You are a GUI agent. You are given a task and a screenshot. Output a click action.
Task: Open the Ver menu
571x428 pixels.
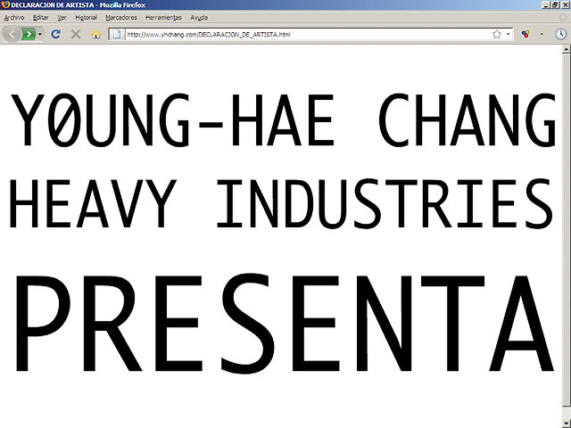click(x=62, y=18)
